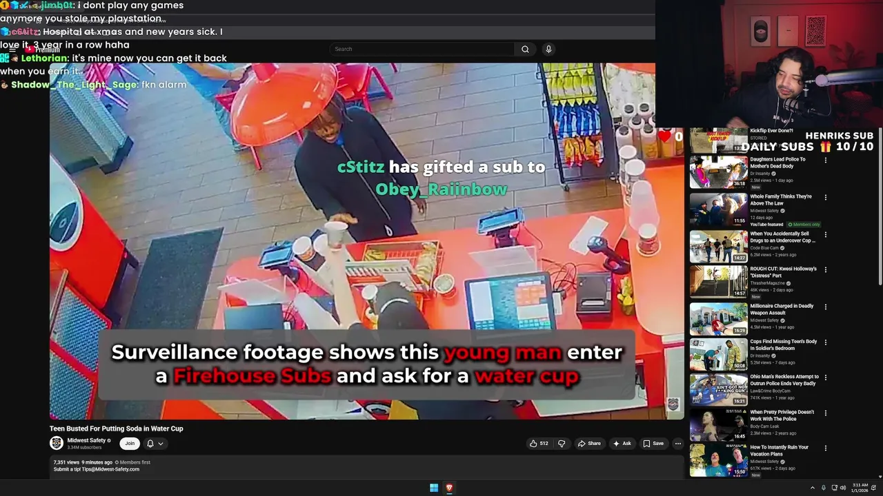Start voice search with the microphone icon
Screen dimensions: 883x496
tap(548, 49)
